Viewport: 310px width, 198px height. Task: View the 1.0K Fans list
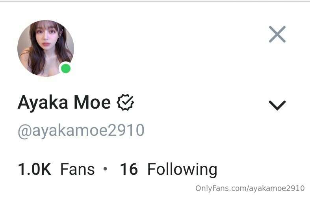point(56,169)
